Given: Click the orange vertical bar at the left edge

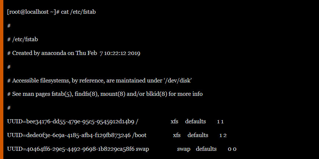Looking at the screenshot, I should (1, 79).
